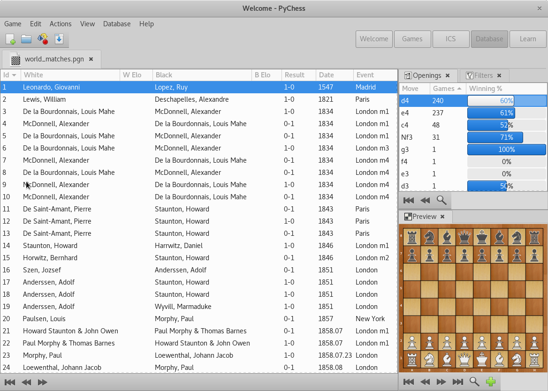Click the 100% winning bar for g3
Image resolution: width=548 pixels, height=391 pixels.
[x=507, y=149]
